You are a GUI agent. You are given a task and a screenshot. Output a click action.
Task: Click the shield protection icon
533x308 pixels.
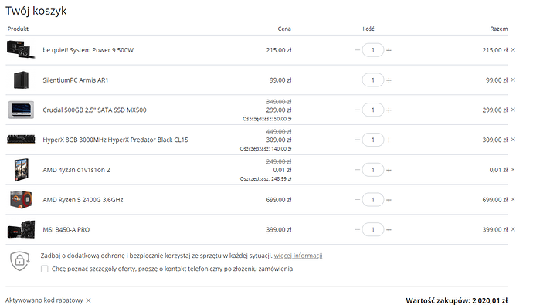[x=20, y=261]
